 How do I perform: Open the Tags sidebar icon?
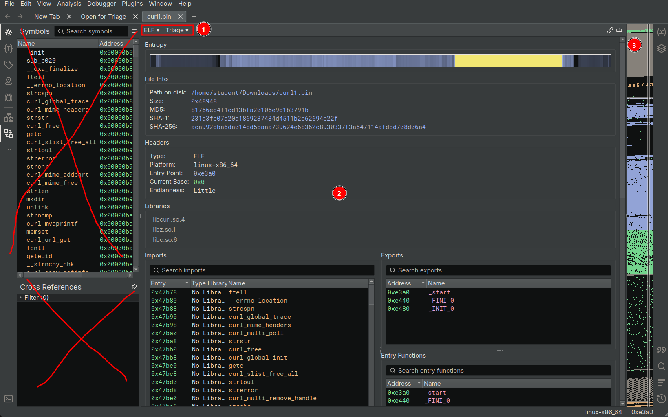[x=9, y=65]
